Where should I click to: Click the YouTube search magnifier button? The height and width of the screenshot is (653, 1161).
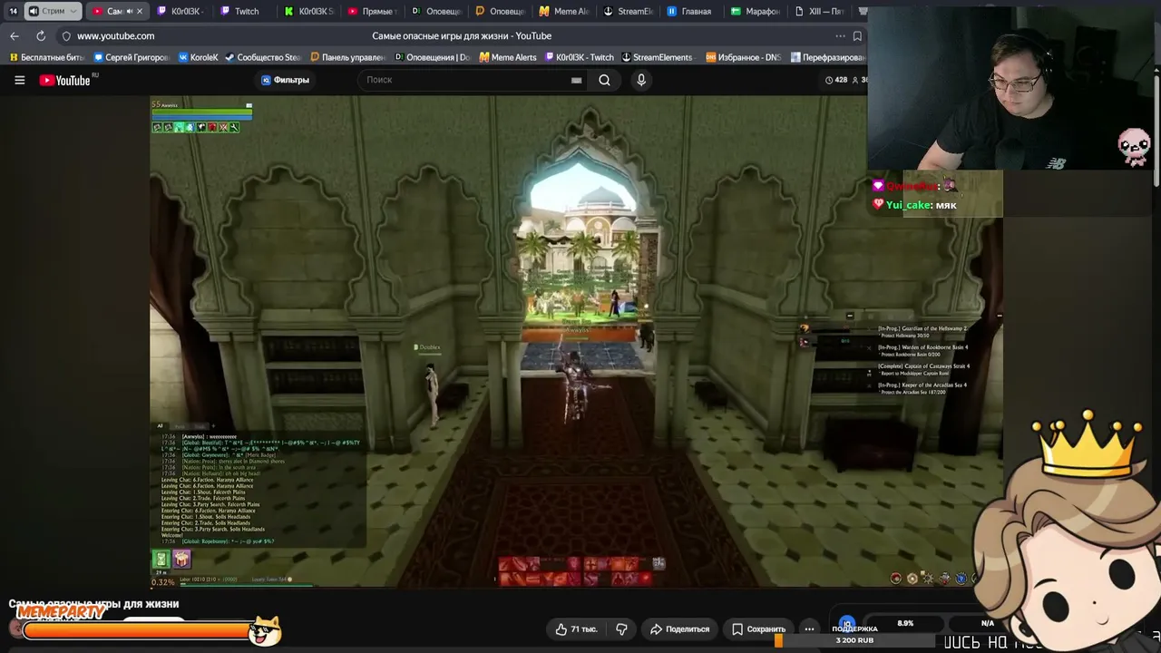[x=604, y=80]
